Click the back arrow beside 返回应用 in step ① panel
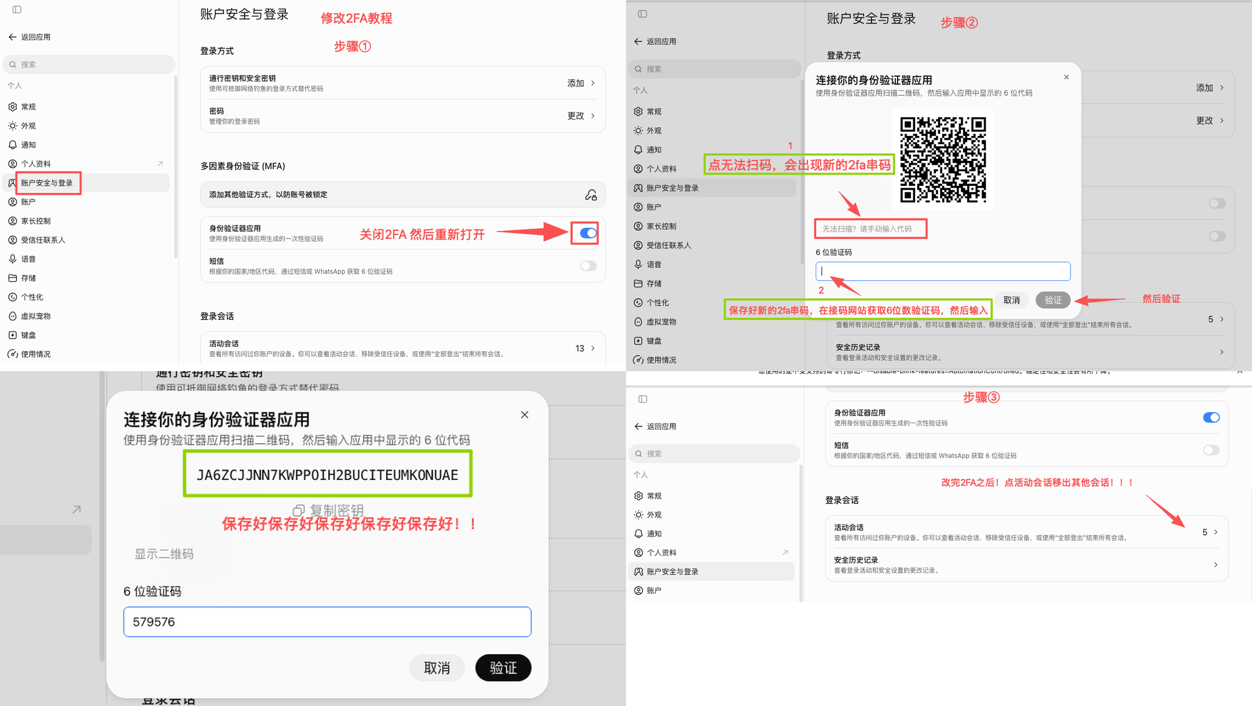The height and width of the screenshot is (706, 1252). coord(13,37)
